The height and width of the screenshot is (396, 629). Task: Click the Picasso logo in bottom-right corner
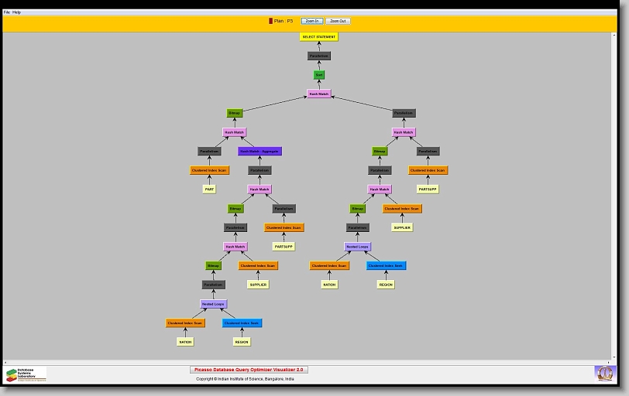604,374
